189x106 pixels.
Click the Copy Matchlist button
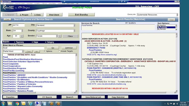click(x=118, y=97)
